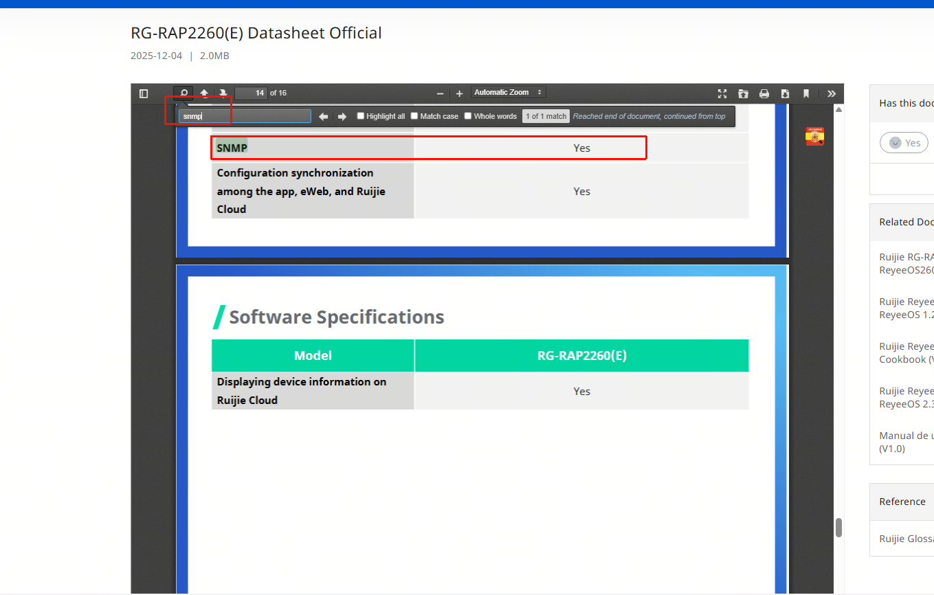Zoom out with minus icon
The height and width of the screenshot is (595, 934).
(440, 93)
